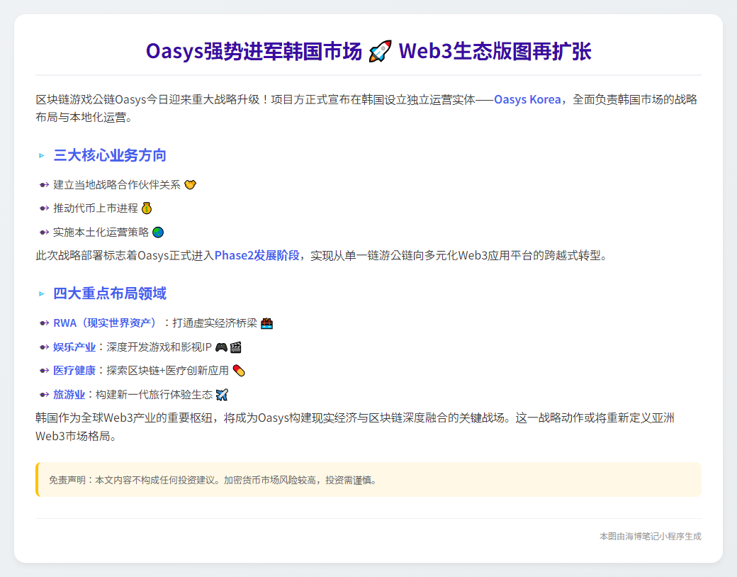Click the heading 四大重点布局领域
737x577 pixels.
(110, 294)
